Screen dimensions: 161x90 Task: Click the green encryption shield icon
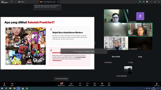point(140,2)
